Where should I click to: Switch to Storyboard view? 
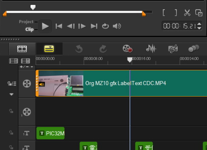pos(22,49)
